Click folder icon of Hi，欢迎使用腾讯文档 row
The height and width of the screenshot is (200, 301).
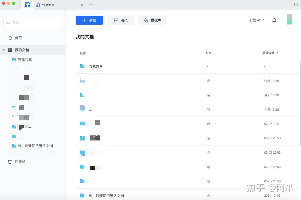pyautogui.click(x=82, y=195)
